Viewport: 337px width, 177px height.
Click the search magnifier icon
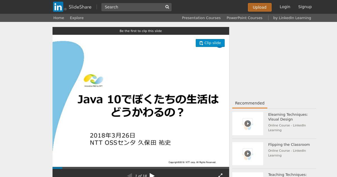click(x=167, y=7)
